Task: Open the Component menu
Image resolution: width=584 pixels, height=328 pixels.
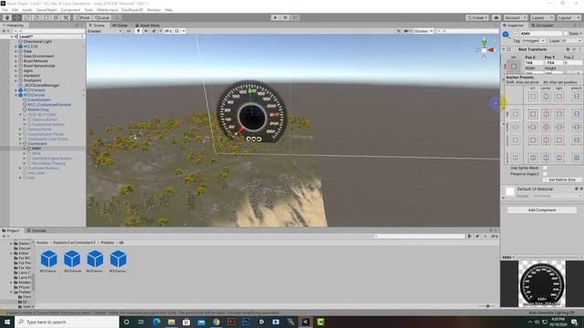Action: [70, 10]
